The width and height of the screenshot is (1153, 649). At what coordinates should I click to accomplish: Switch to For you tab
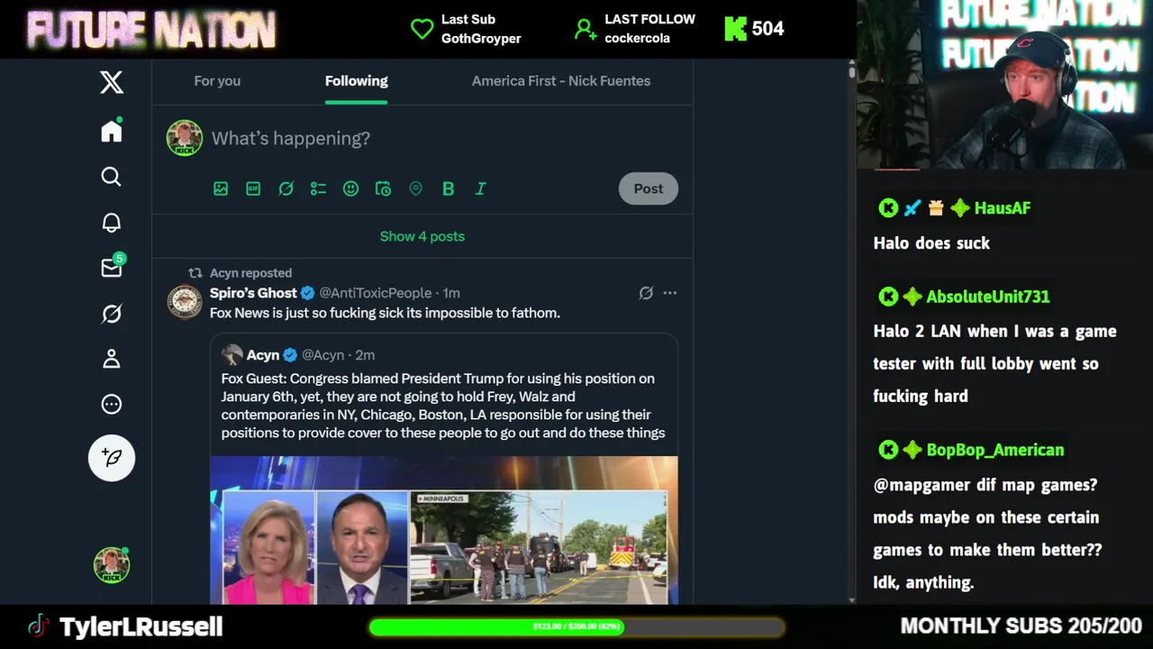click(217, 81)
